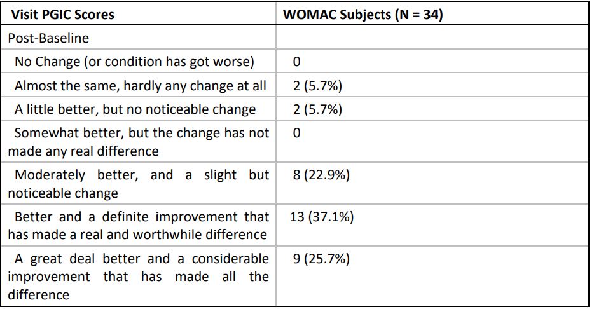
Task: Select the 'Somewhat better' row label
Action: click(x=141, y=133)
